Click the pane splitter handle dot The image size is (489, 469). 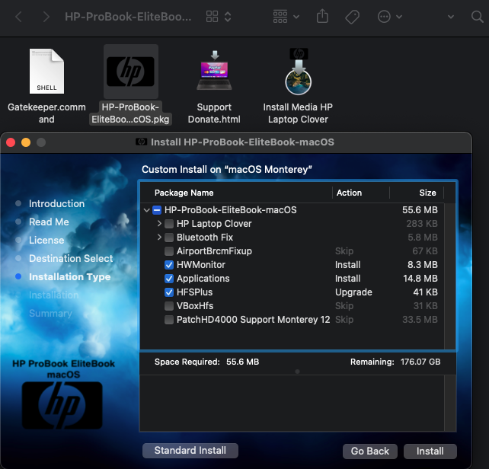pos(298,372)
